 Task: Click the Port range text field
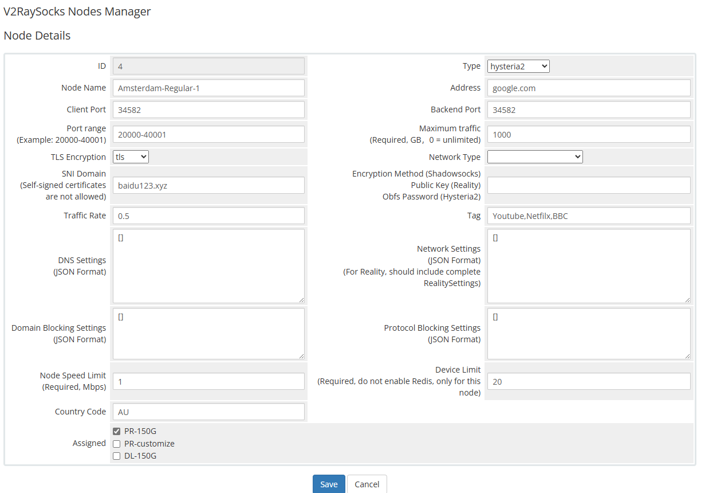coord(208,135)
